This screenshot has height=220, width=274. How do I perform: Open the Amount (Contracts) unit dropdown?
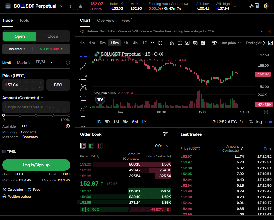[42, 98]
